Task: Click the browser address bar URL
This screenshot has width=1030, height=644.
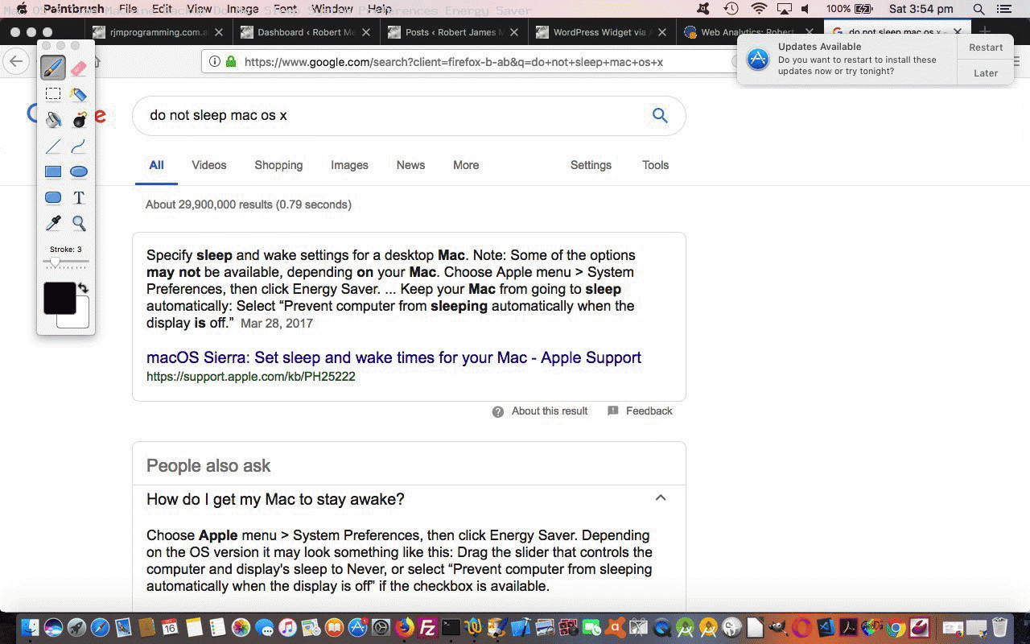Action: 454,62
